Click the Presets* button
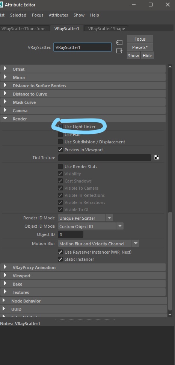 click(140, 47)
